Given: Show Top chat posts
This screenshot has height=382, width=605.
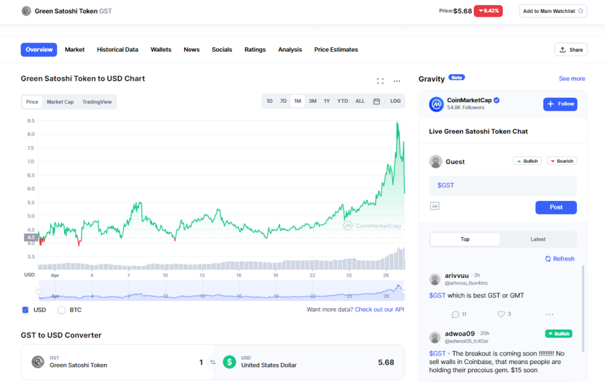Looking at the screenshot, I should [465, 239].
